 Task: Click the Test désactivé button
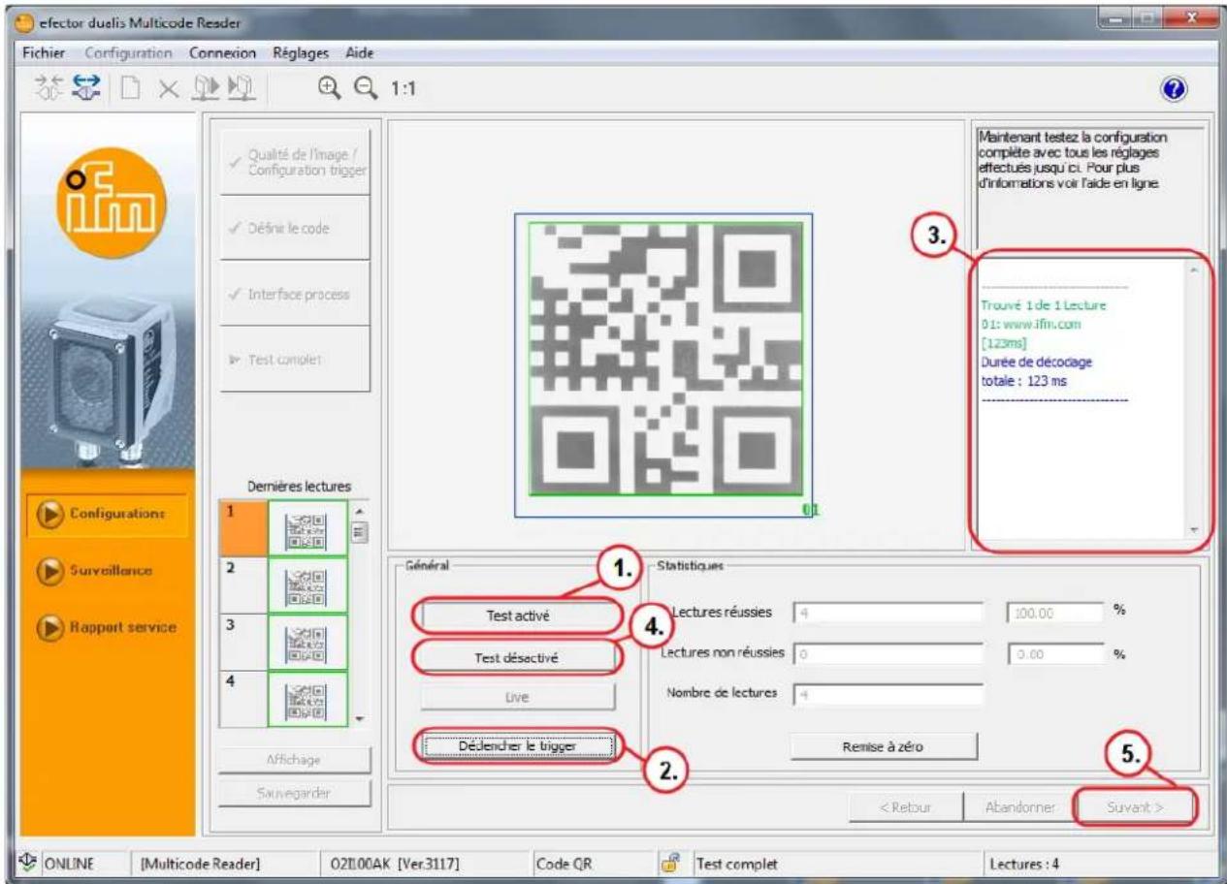pos(517,657)
